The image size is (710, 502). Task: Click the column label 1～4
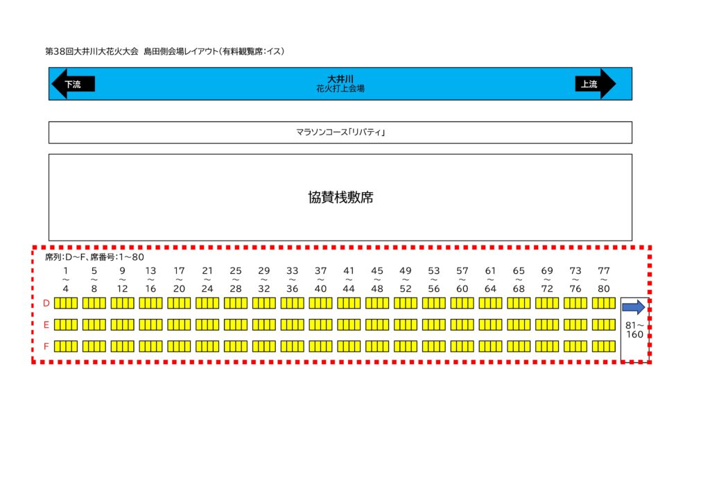tap(66, 279)
